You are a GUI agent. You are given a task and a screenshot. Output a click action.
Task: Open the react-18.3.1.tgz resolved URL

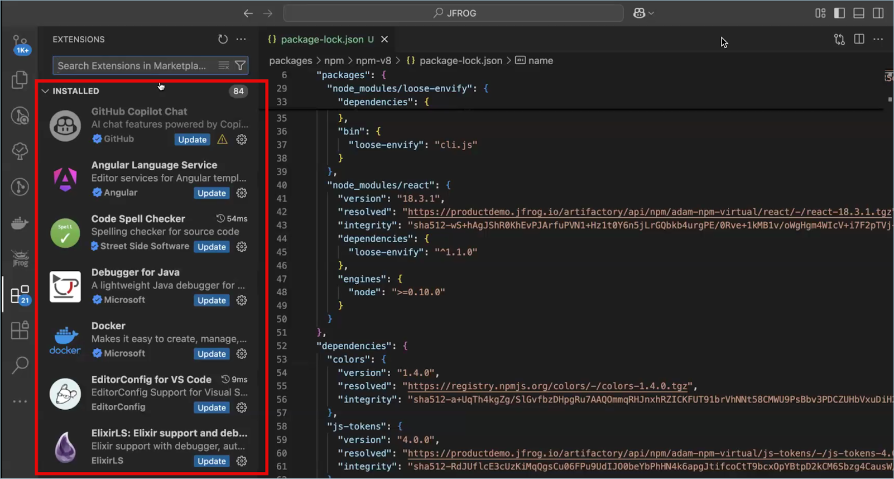click(650, 212)
